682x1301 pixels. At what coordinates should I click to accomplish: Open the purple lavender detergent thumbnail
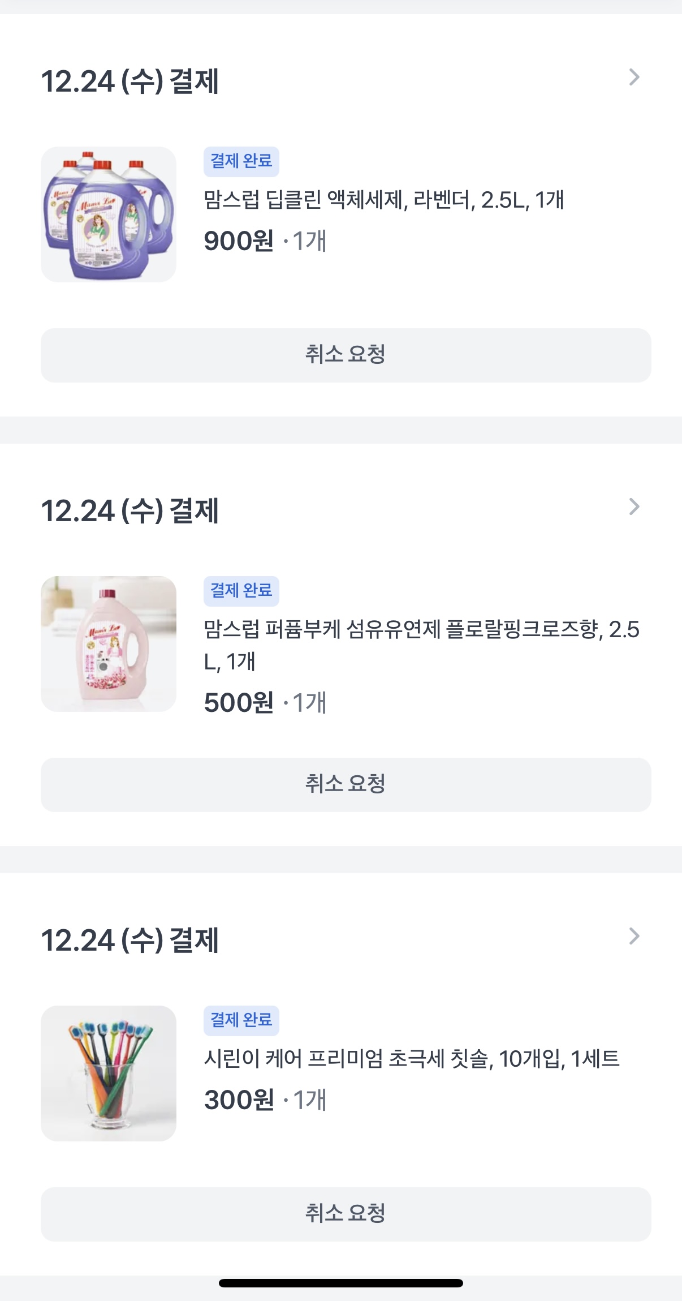click(109, 214)
